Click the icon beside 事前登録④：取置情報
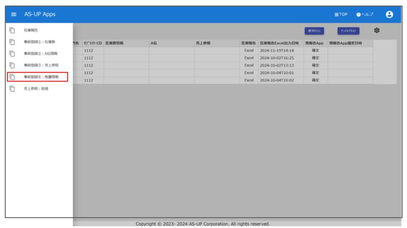This screenshot has width=407, height=228. (x=12, y=77)
